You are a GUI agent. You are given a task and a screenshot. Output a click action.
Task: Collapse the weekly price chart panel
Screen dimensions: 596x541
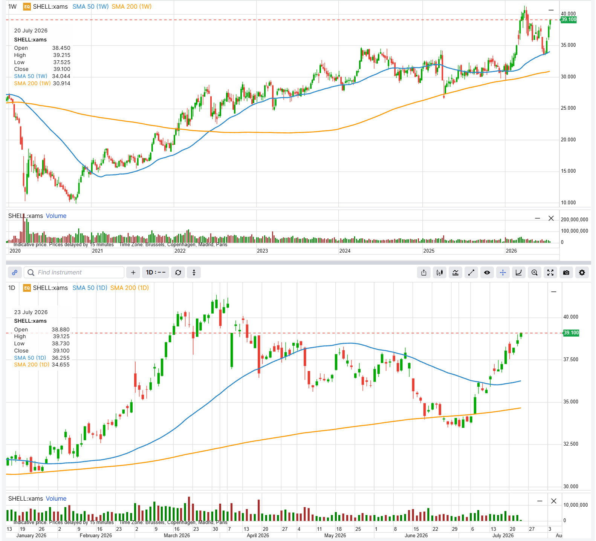pyautogui.click(x=551, y=10)
